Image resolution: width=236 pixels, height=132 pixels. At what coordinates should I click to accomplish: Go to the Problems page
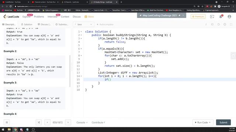pos(39,16)
